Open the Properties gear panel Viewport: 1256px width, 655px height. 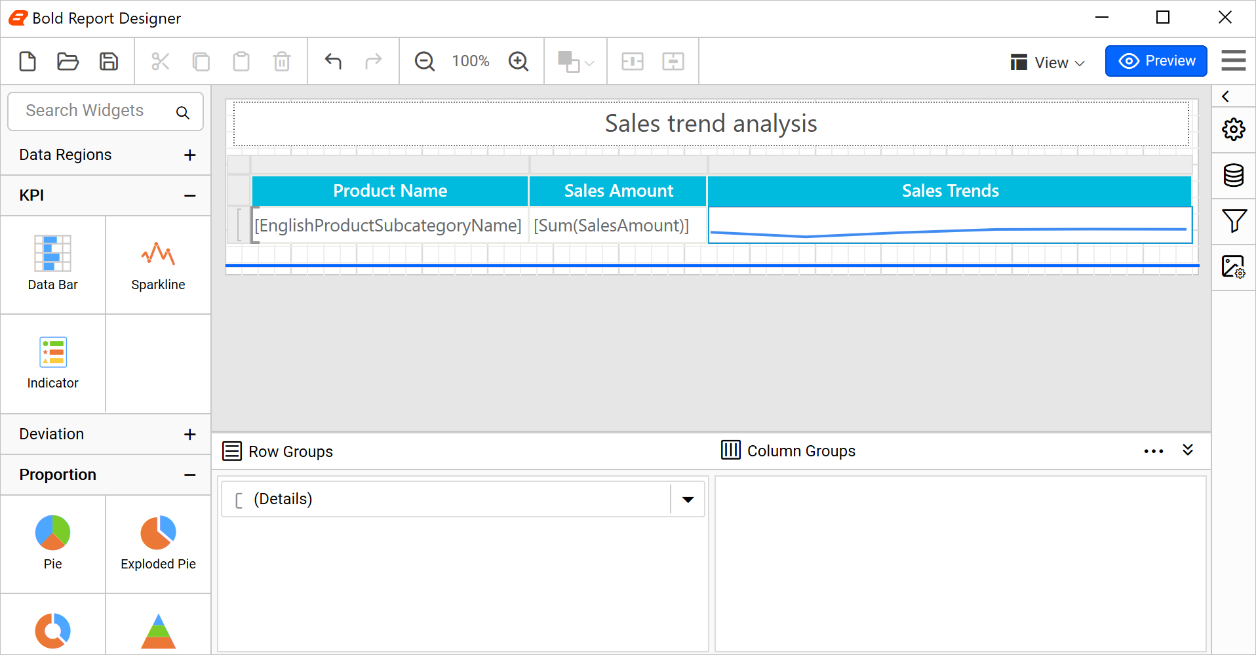pos(1234,129)
